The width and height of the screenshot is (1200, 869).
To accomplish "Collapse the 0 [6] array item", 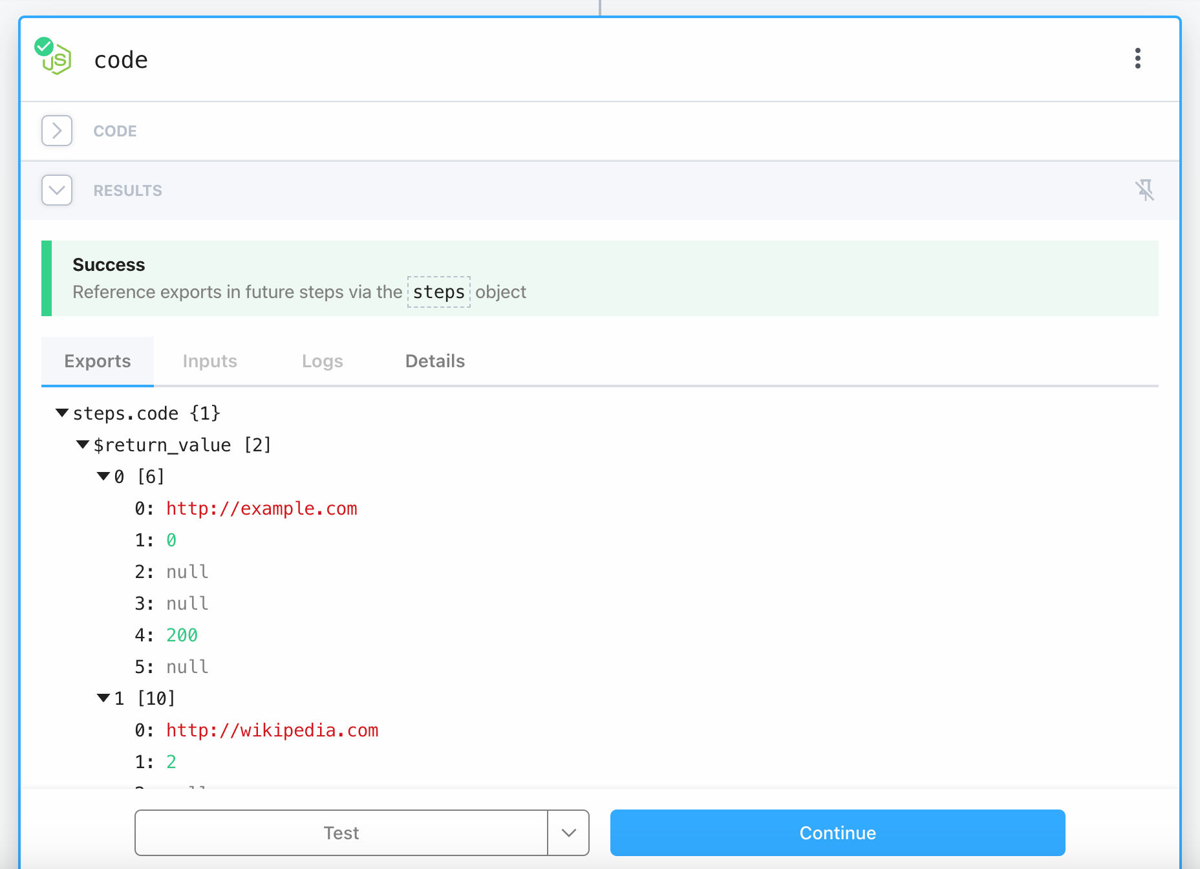I will click(103, 476).
